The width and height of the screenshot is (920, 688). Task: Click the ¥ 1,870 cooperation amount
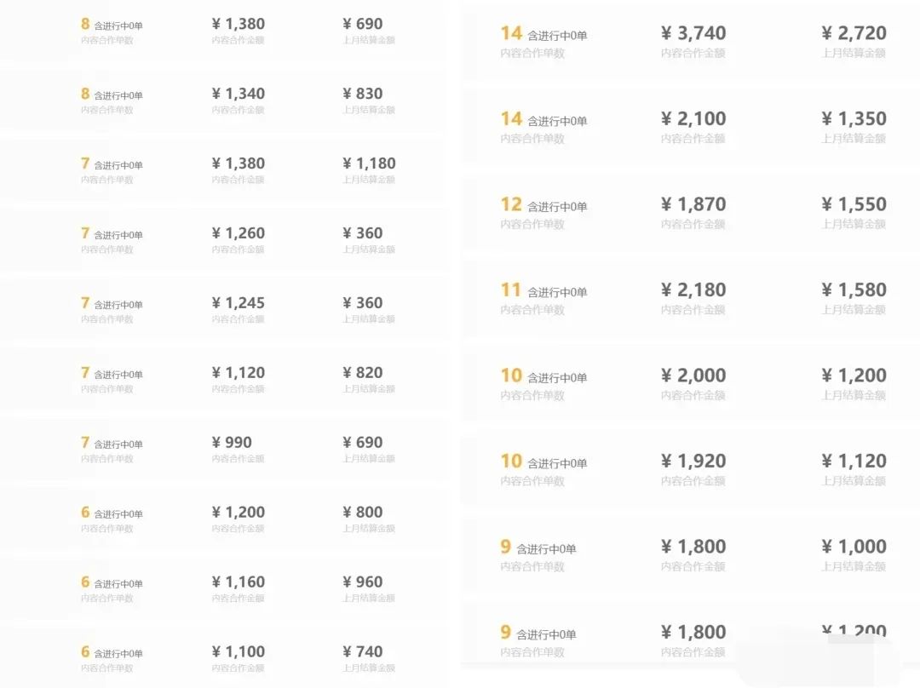tap(693, 204)
